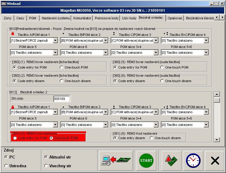
Task: Select Ustredna as the source
Action: [6, 166]
